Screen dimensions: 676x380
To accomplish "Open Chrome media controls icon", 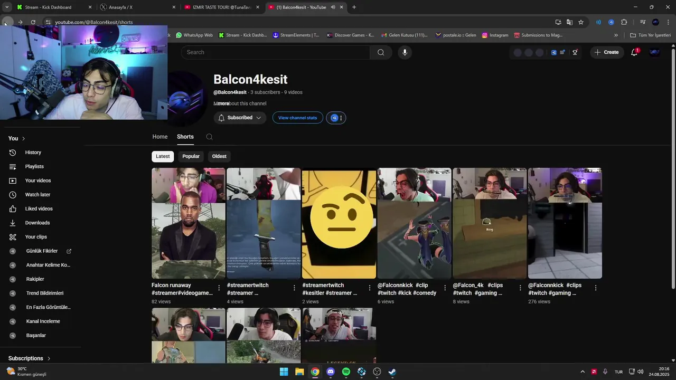I will 643,22.
